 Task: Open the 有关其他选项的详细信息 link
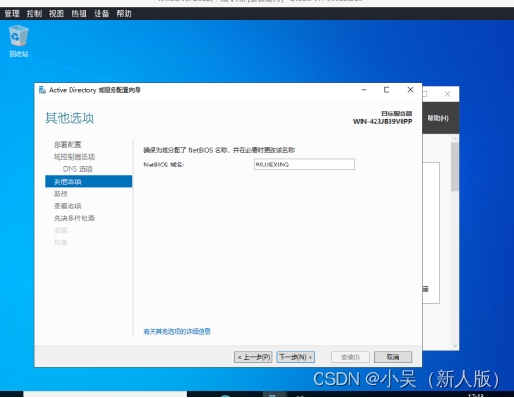(177, 331)
